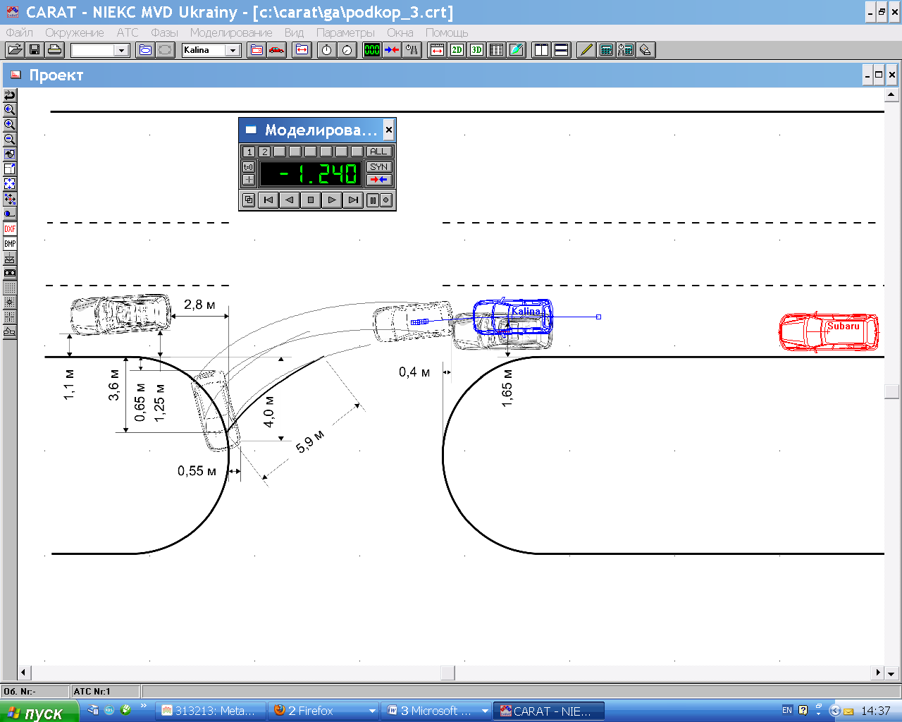This screenshot has height=722, width=902.
Task: Select the blue Kalina vehicle on the road
Action: coord(513,317)
